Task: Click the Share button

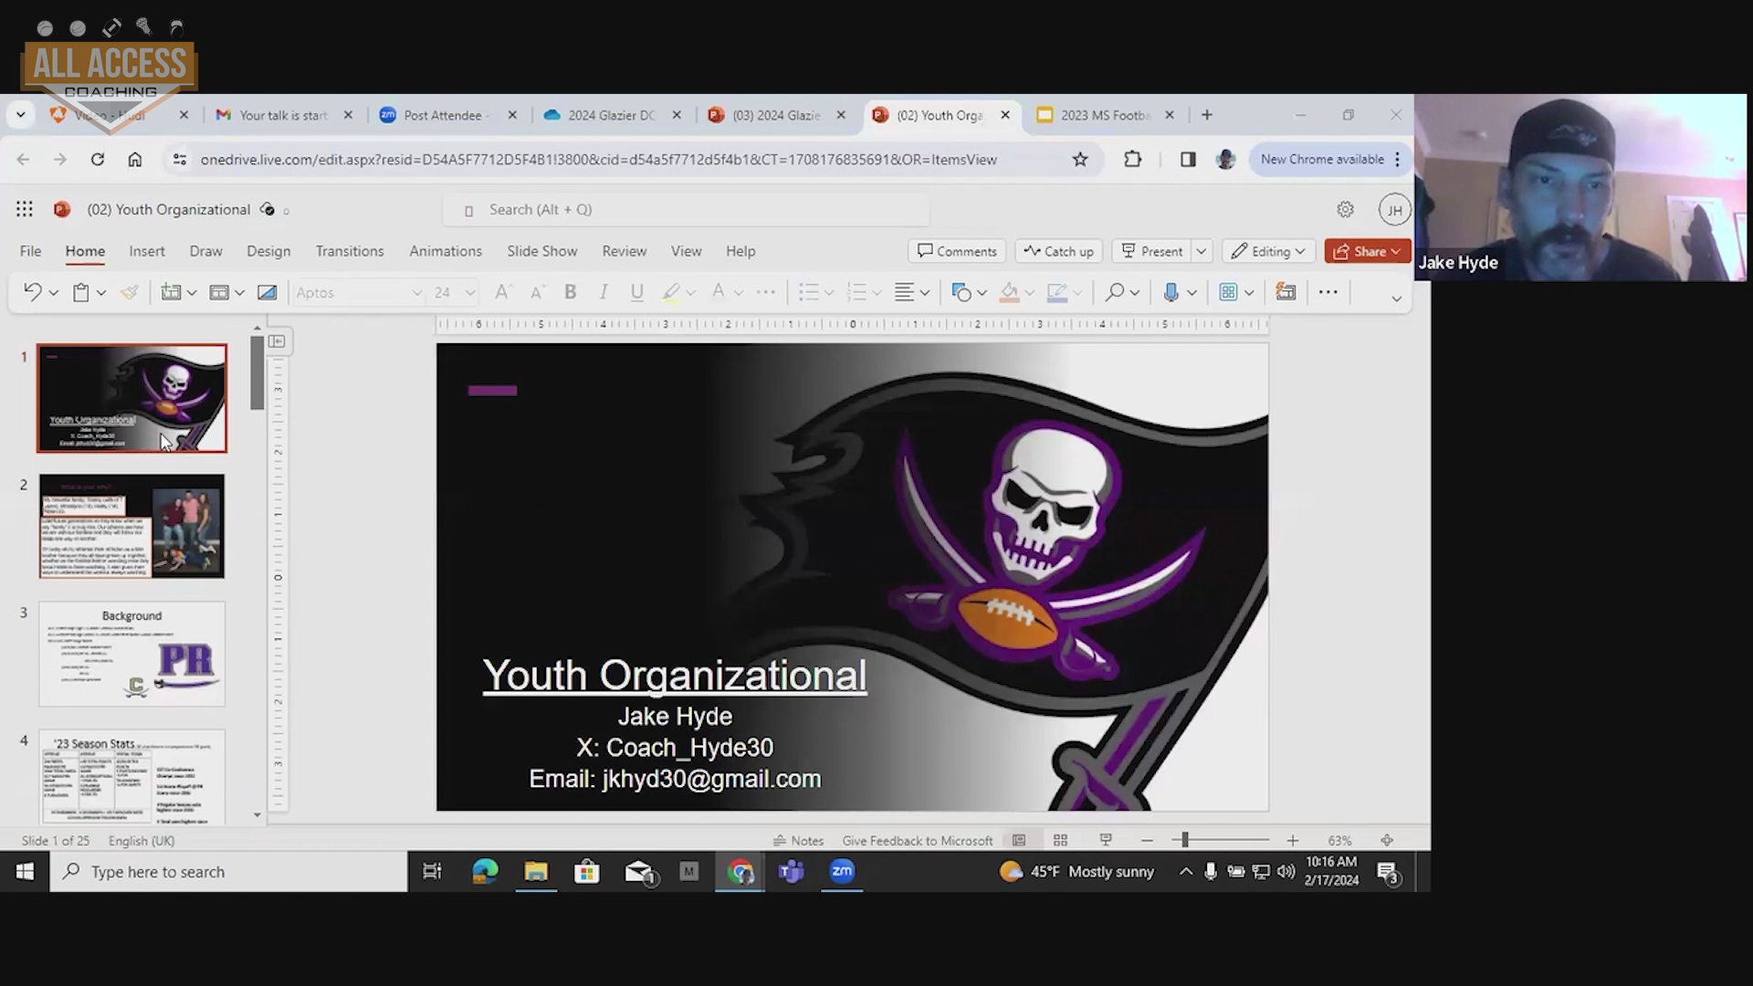Action: point(1367,251)
